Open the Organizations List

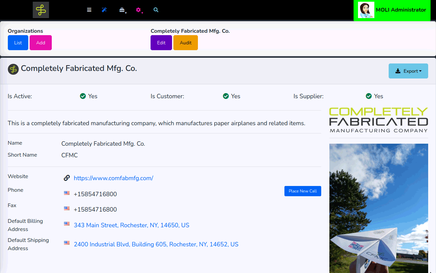(18, 43)
